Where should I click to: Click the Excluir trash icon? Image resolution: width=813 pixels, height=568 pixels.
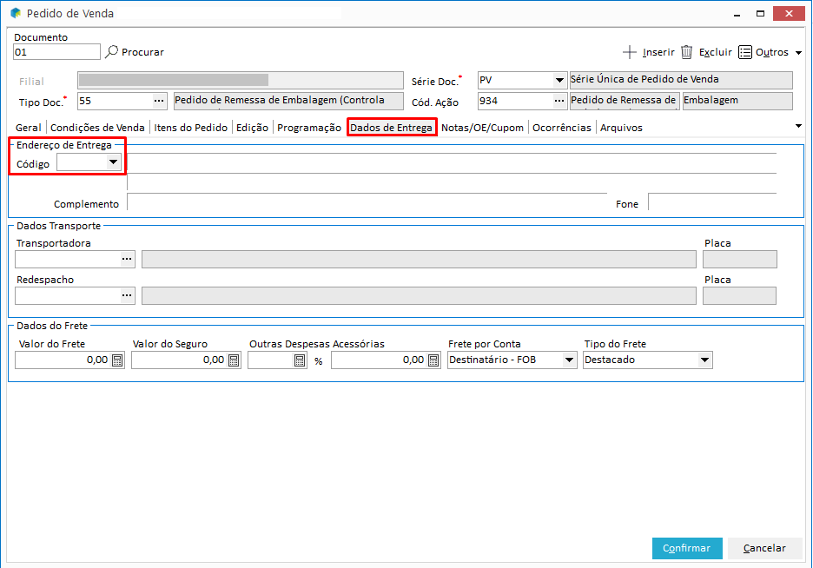point(686,52)
